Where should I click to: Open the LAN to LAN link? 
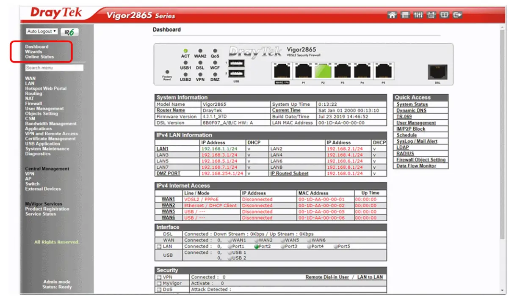tap(370, 277)
